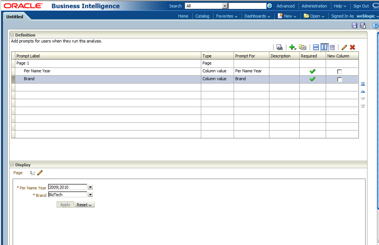Toggle the New Column checkbox for Brand
Image resolution: width=379 pixels, height=245 pixels.
coord(339,79)
